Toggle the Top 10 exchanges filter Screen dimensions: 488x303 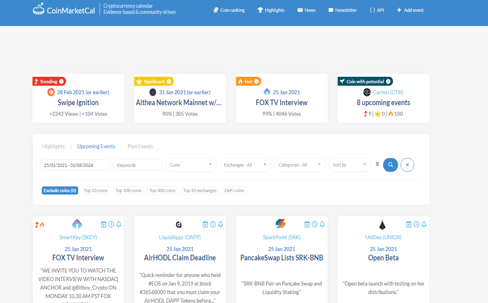(200, 190)
